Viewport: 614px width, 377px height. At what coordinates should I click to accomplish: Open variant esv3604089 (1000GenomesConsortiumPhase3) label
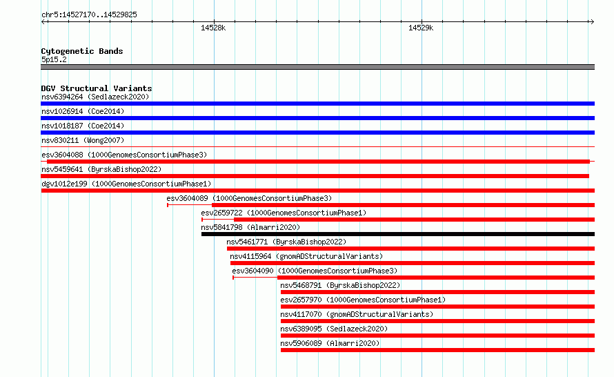tap(249, 198)
